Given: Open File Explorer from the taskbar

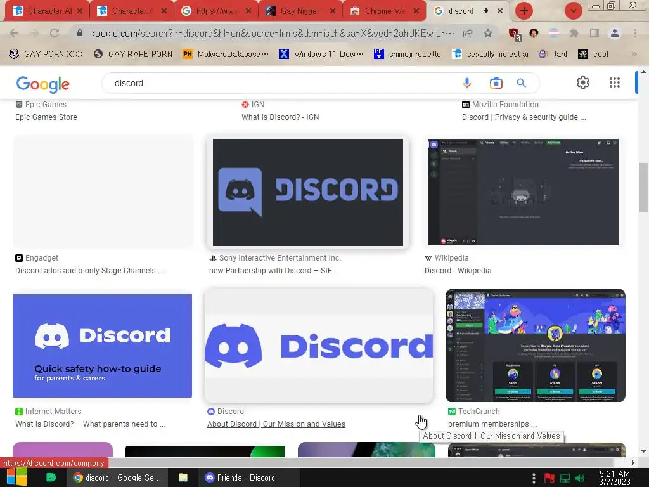Looking at the screenshot, I should click(183, 477).
